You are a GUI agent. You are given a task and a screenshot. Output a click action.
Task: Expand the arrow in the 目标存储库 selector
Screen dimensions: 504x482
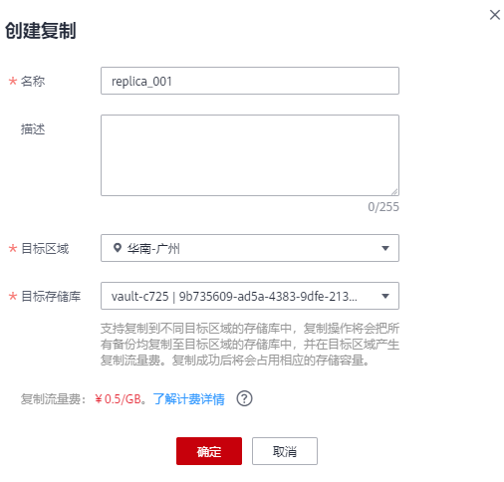coord(385,296)
